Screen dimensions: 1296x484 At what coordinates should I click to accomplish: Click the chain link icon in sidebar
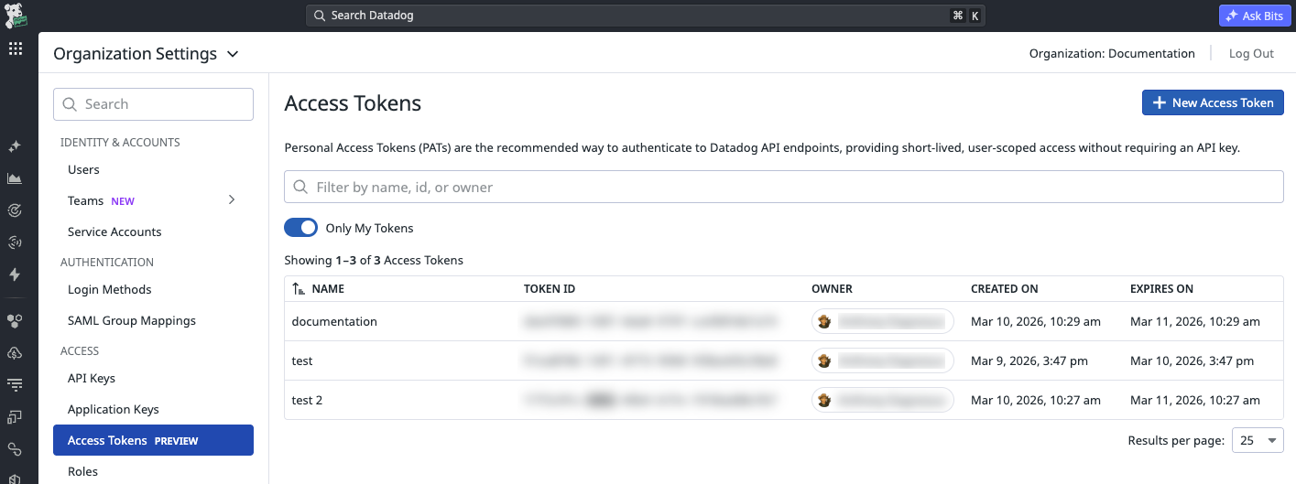pyautogui.click(x=15, y=448)
